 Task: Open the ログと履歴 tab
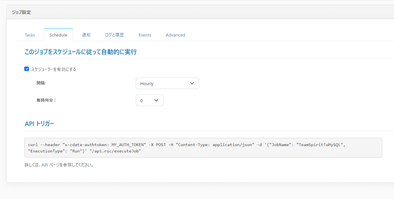(x=115, y=35)
